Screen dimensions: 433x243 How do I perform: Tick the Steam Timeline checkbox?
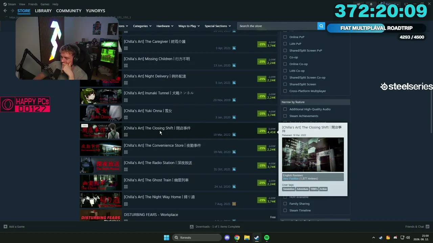[285, 211]
